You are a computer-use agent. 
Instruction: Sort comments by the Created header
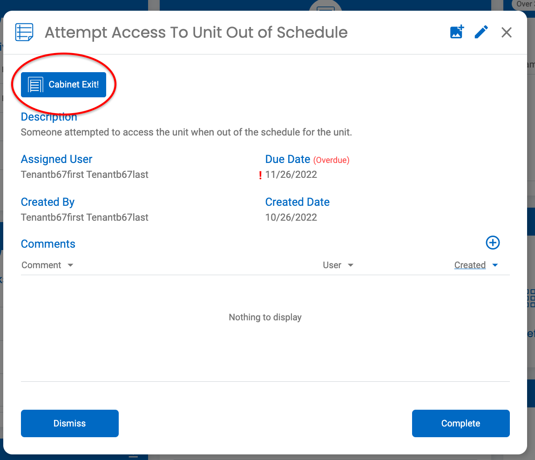[470, 265]
